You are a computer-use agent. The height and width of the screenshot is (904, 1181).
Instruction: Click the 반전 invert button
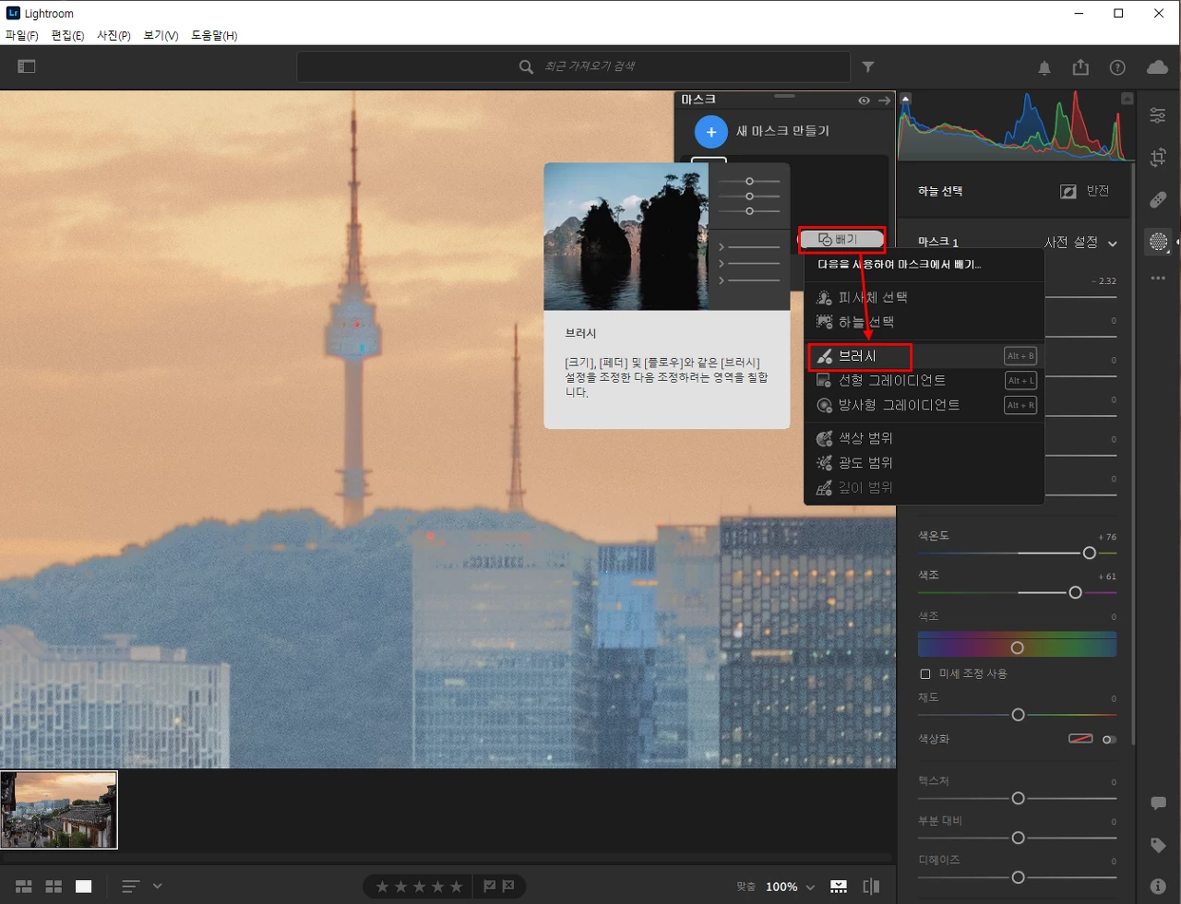click(x=1085, y=191)
